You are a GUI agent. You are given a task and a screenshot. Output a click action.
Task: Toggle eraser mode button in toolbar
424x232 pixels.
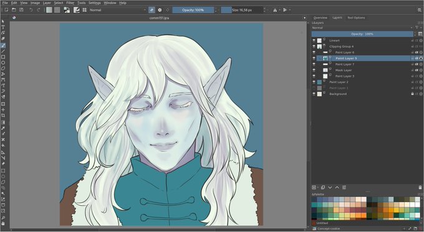[152, 10]
